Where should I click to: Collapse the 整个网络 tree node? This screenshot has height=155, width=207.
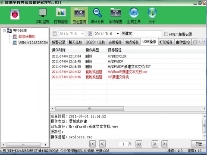click(x=4, y=31)
